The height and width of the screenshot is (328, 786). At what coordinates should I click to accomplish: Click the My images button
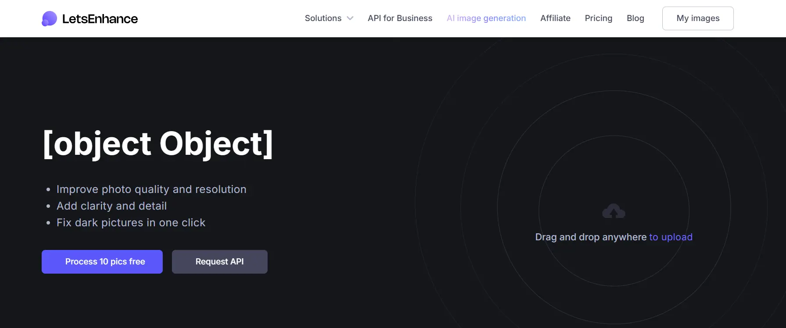click(x=698, y=18)
